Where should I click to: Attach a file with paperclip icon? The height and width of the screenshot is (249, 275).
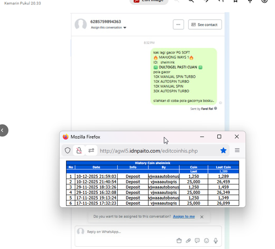188,241
